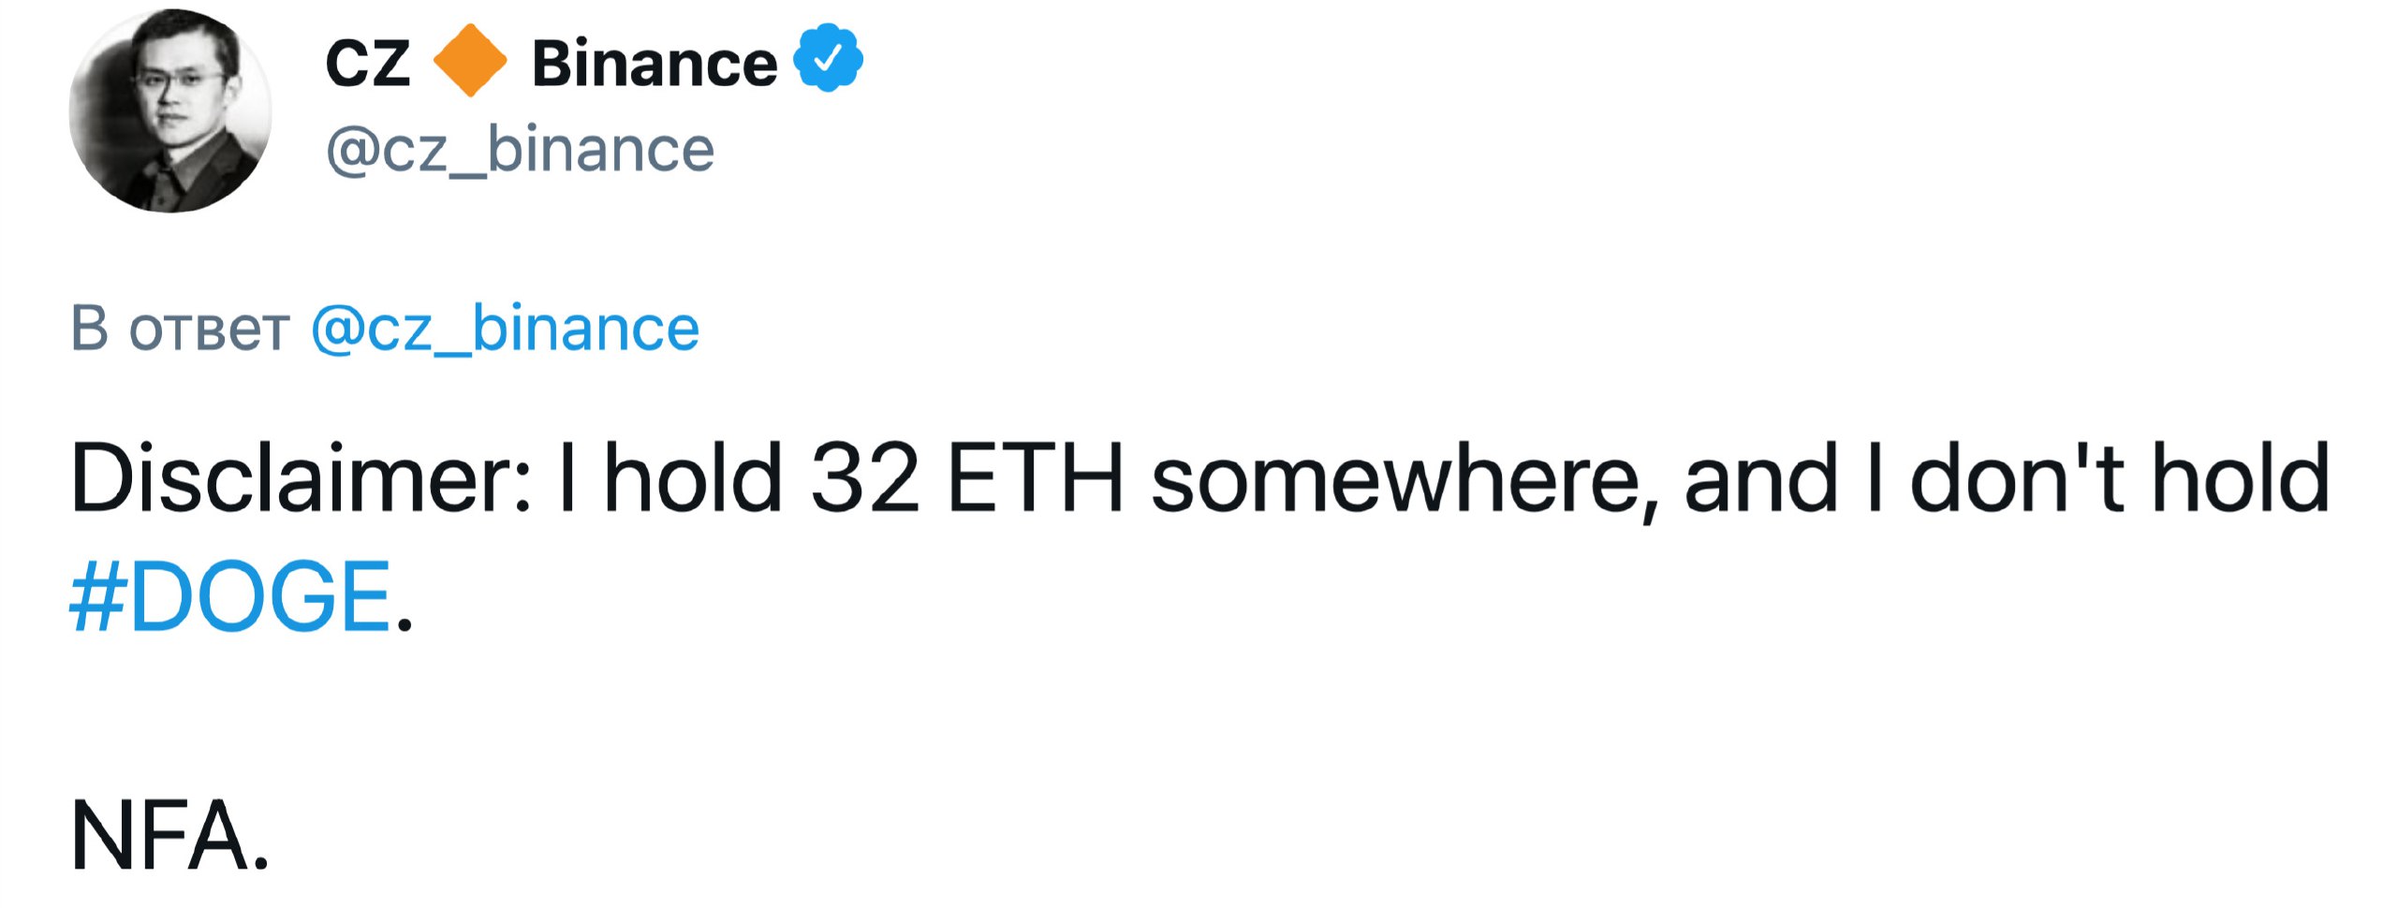The height and width of the screenshot is (908, 2397).
Task: Click the 'Binance' part of display name
Action: [x=654, y=64]
